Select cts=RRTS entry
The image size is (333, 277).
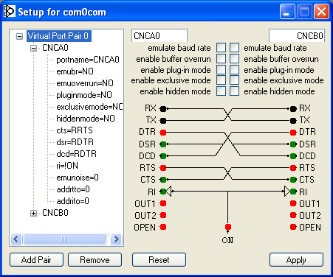[75, 130]
